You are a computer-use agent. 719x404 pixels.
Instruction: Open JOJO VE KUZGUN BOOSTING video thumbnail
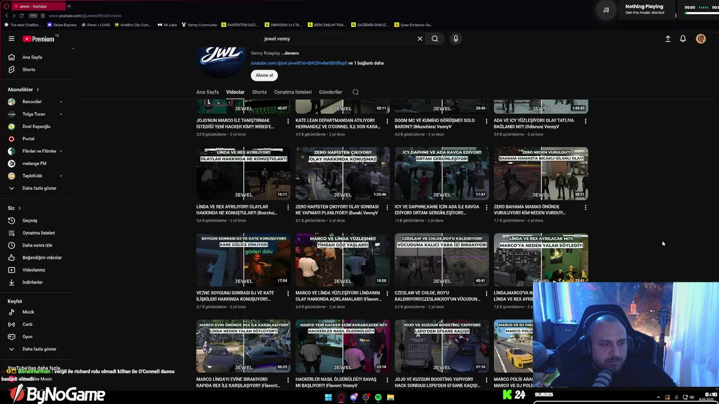pos(442,346)
